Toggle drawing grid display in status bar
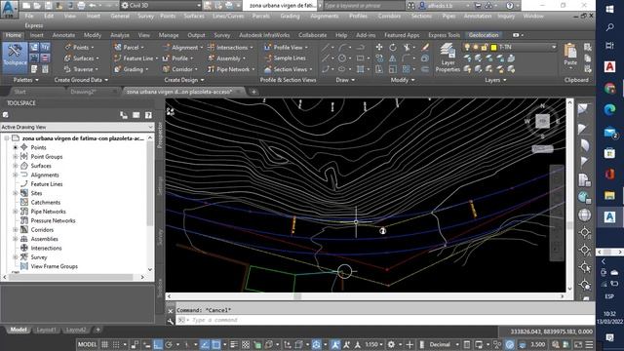Viewport: 624px width, 351px height. click(x=104, y=344)
